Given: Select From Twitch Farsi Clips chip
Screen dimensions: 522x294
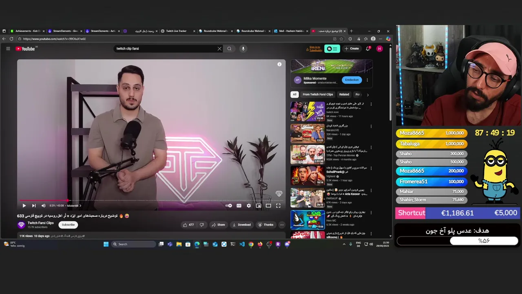Looking at the screenshot, I should (x=318, y=94).
